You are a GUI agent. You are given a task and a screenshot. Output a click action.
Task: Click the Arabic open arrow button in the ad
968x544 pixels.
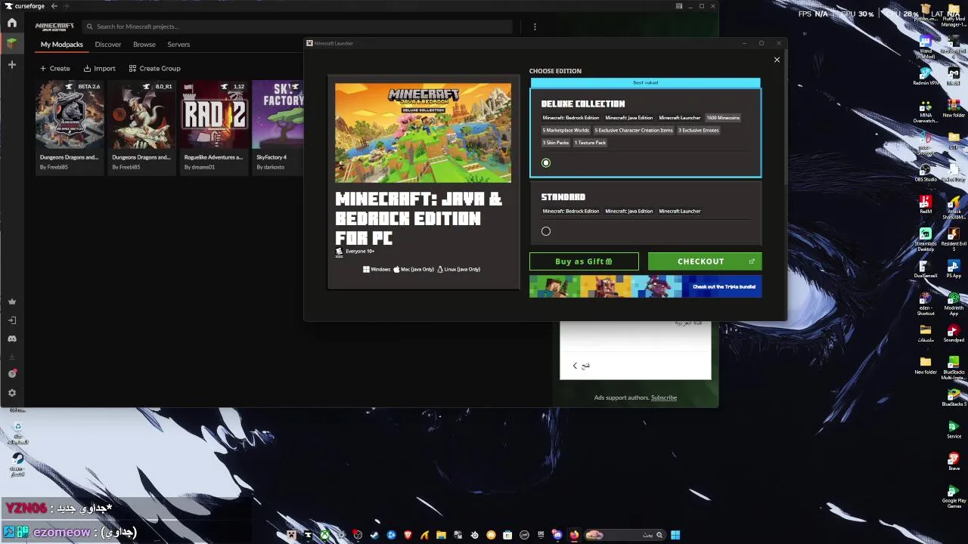pos(581,366)
